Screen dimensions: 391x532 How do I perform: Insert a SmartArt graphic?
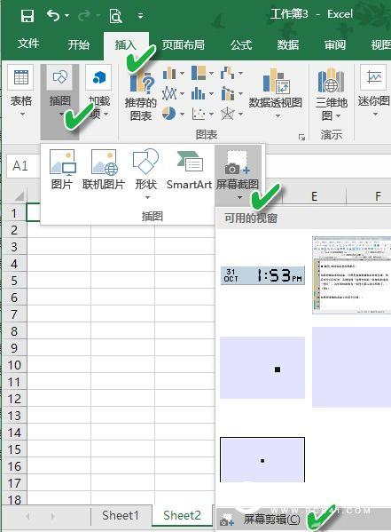(189, 171)
